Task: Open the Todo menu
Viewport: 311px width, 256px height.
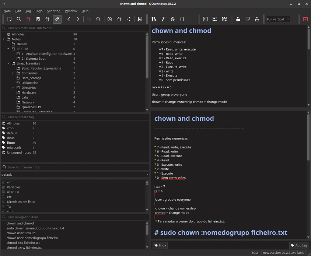Action: (x=39, y=11)
